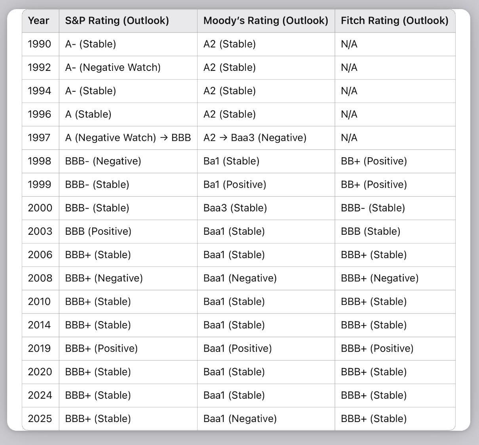The width and height of the screenshot is (479, 445).
Task: Select the Fitch BBB (Stable) cell for 2003
Action: tap(371, 231)
